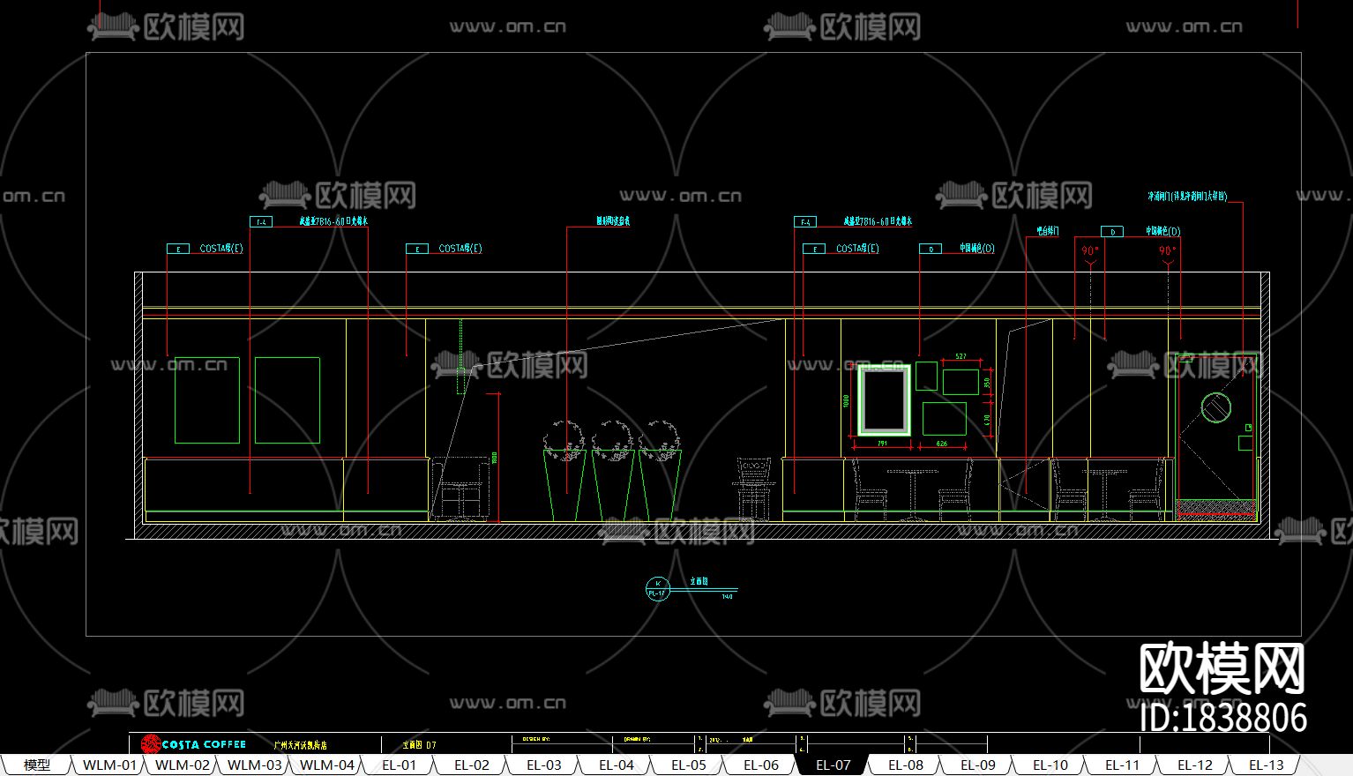
Task: Select the white-framed picture on the wall
Action: pyautogui.click(x=884, y=399)
